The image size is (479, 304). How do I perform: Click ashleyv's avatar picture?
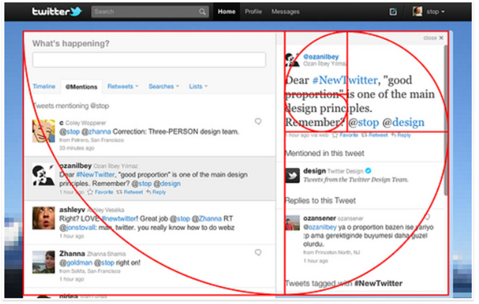[44, 218]
